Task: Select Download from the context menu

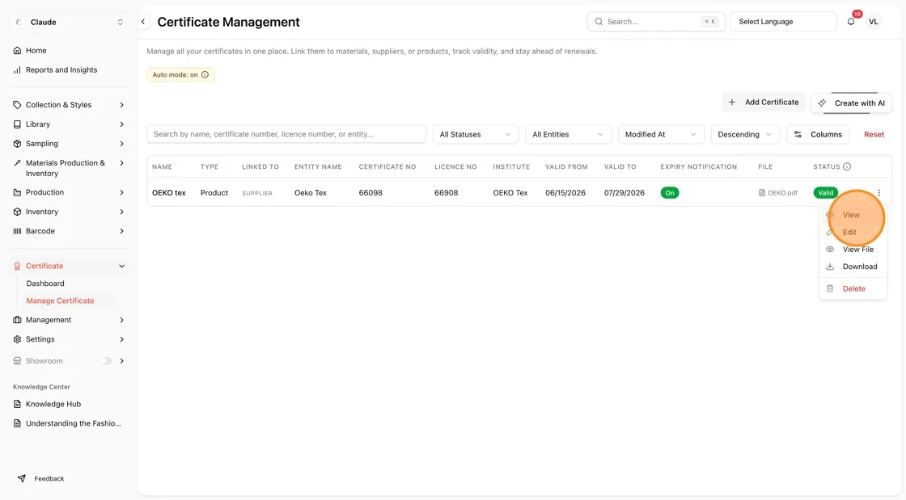Action: (853, 267)
